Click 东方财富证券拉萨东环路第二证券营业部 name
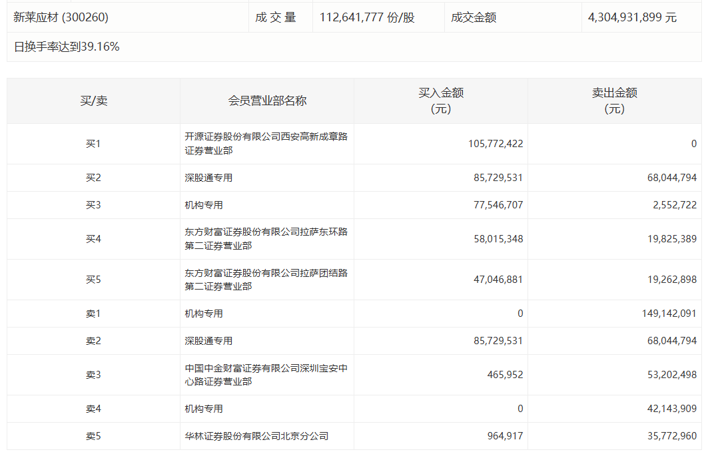The image size is (708, 458). (x=266, y=239)
